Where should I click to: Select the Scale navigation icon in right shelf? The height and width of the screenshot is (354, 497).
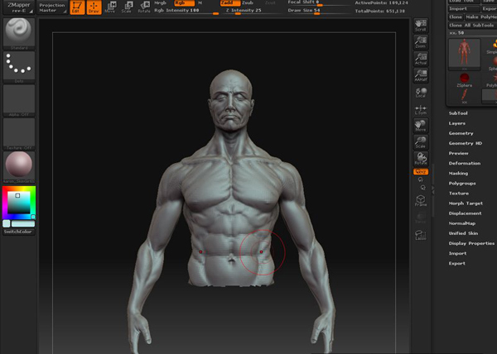point(421,142)
